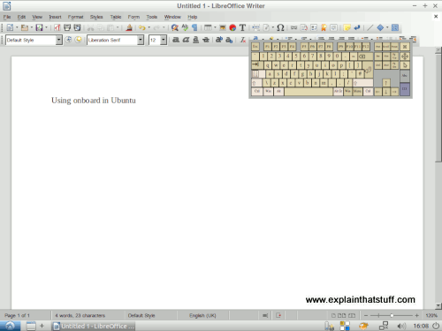
Task: Click the Esc key on Onboard keyboard
Action: [x=255, y=47]
